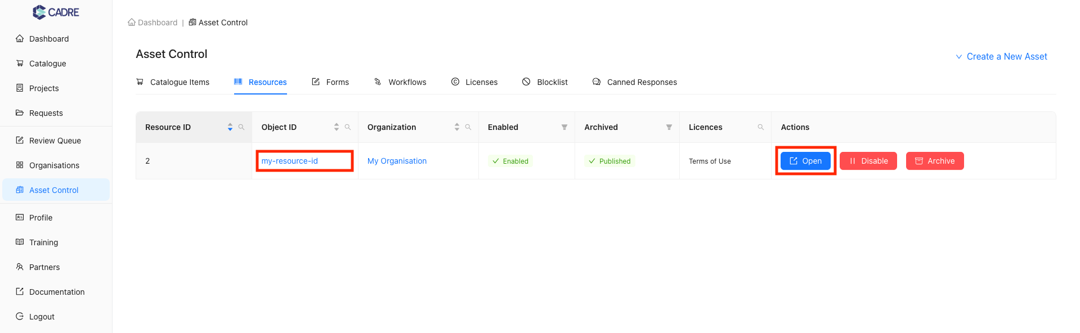The image size is (1080, 333).
Task: Click the CADRE logo
Action: (56, 12)
